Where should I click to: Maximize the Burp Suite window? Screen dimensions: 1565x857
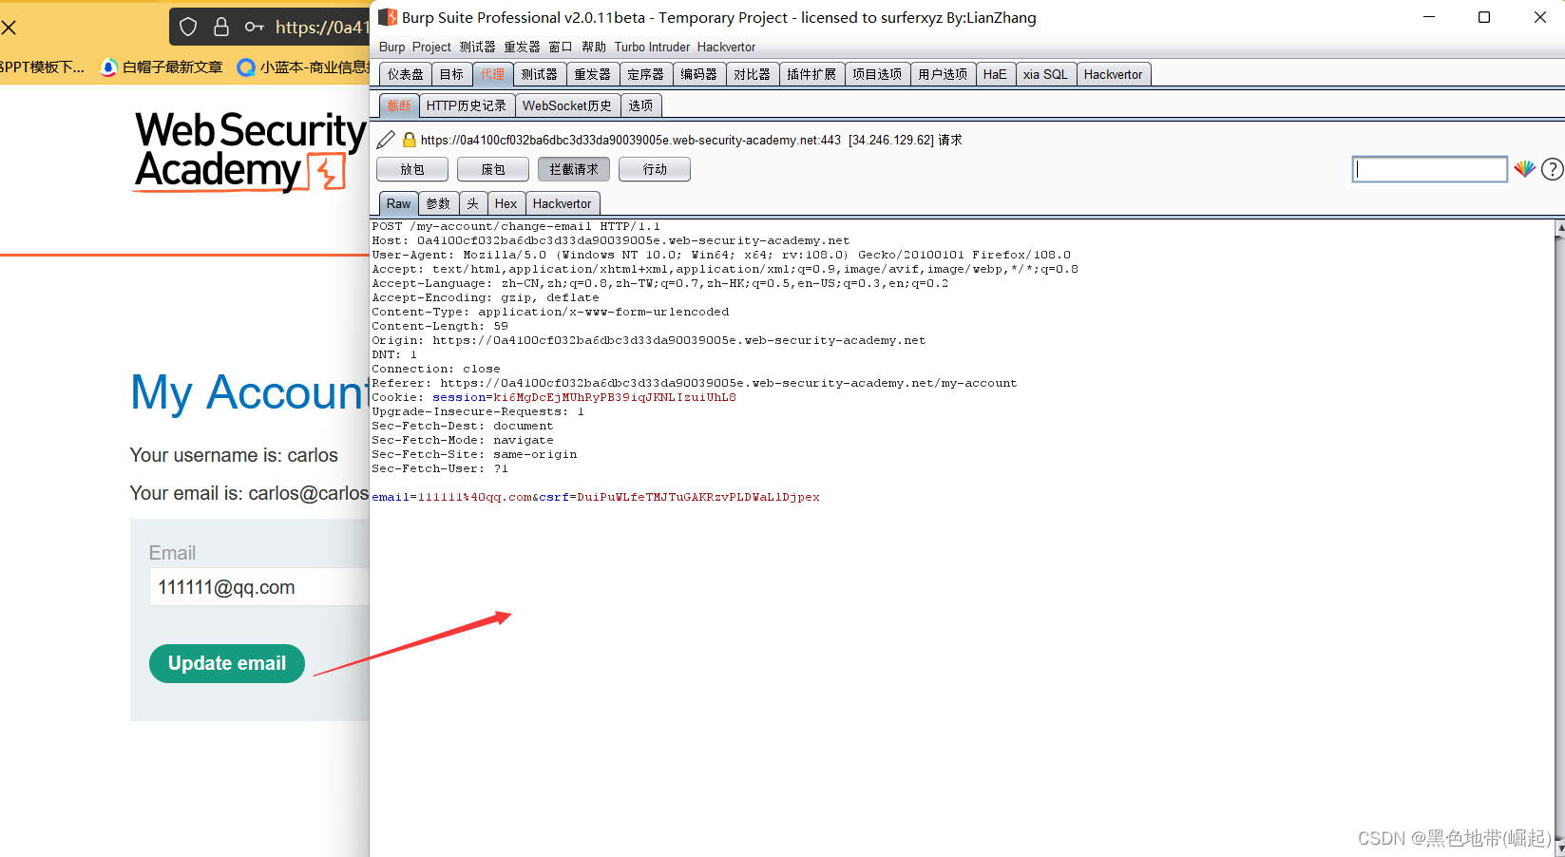[x=1484, y=17]
